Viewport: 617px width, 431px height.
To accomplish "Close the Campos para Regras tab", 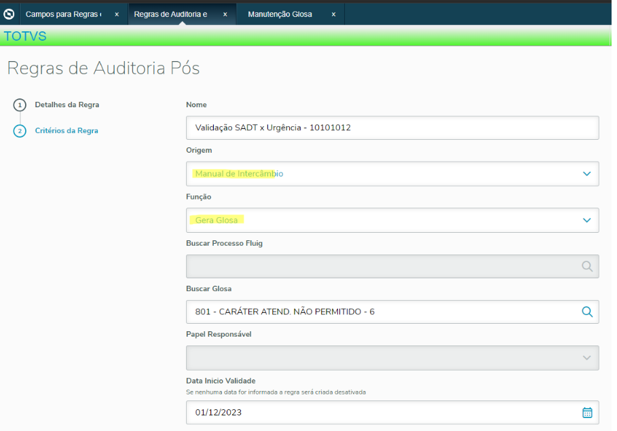I will click(x=117, y=14).
